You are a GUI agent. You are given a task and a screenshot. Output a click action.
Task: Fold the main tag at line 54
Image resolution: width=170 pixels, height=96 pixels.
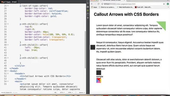(x=8, y=82)
